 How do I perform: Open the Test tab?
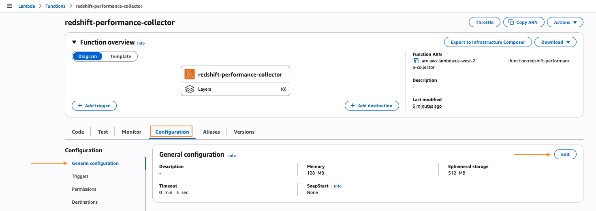point(103,132)
